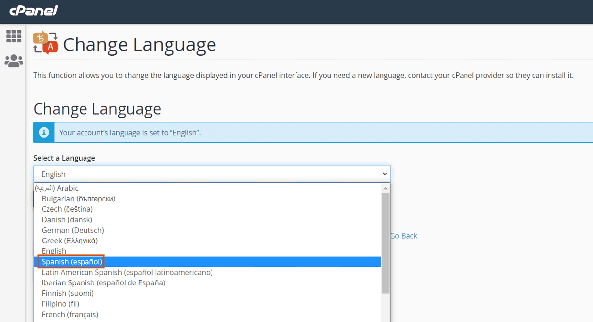593x322 pixels.
Task: Click the user accounts icon in sidebar
Action: pos(13,60)
